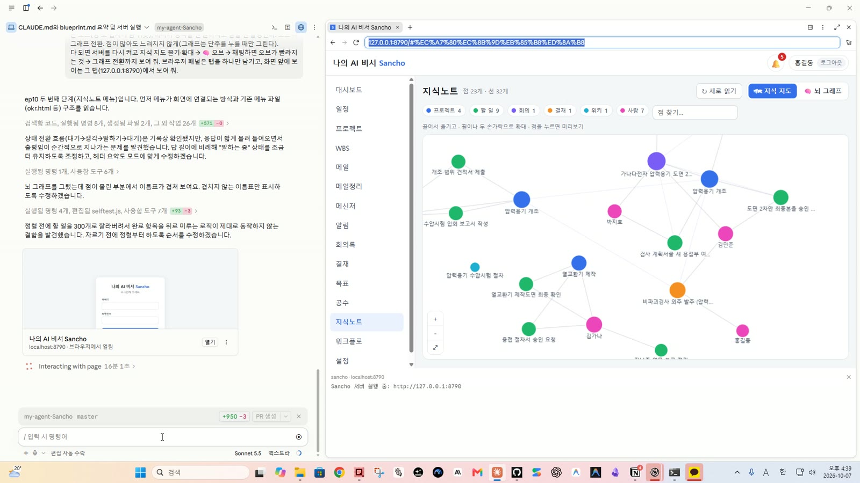Click the stop button in prompt input
This screenshot has width=860, height=483.
tap(299, 437)
